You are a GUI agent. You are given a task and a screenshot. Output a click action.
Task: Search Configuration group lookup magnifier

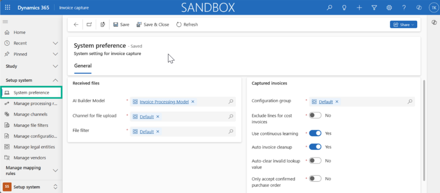409,102
